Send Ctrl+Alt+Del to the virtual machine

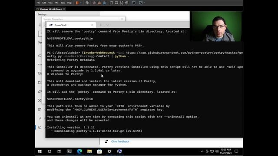[x=87, y=3]
